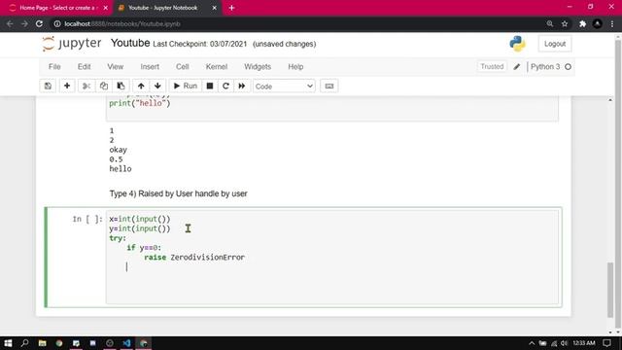Click the 'hello' output line
This screenshot has height=350, width=622.
121,168
